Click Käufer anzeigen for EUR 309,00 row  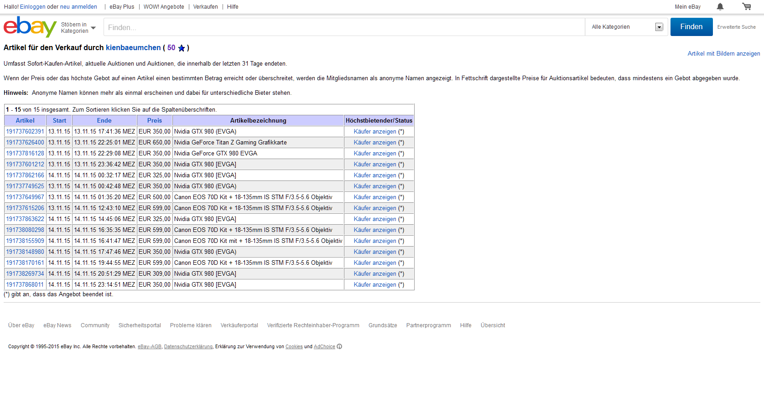point(375,273)
